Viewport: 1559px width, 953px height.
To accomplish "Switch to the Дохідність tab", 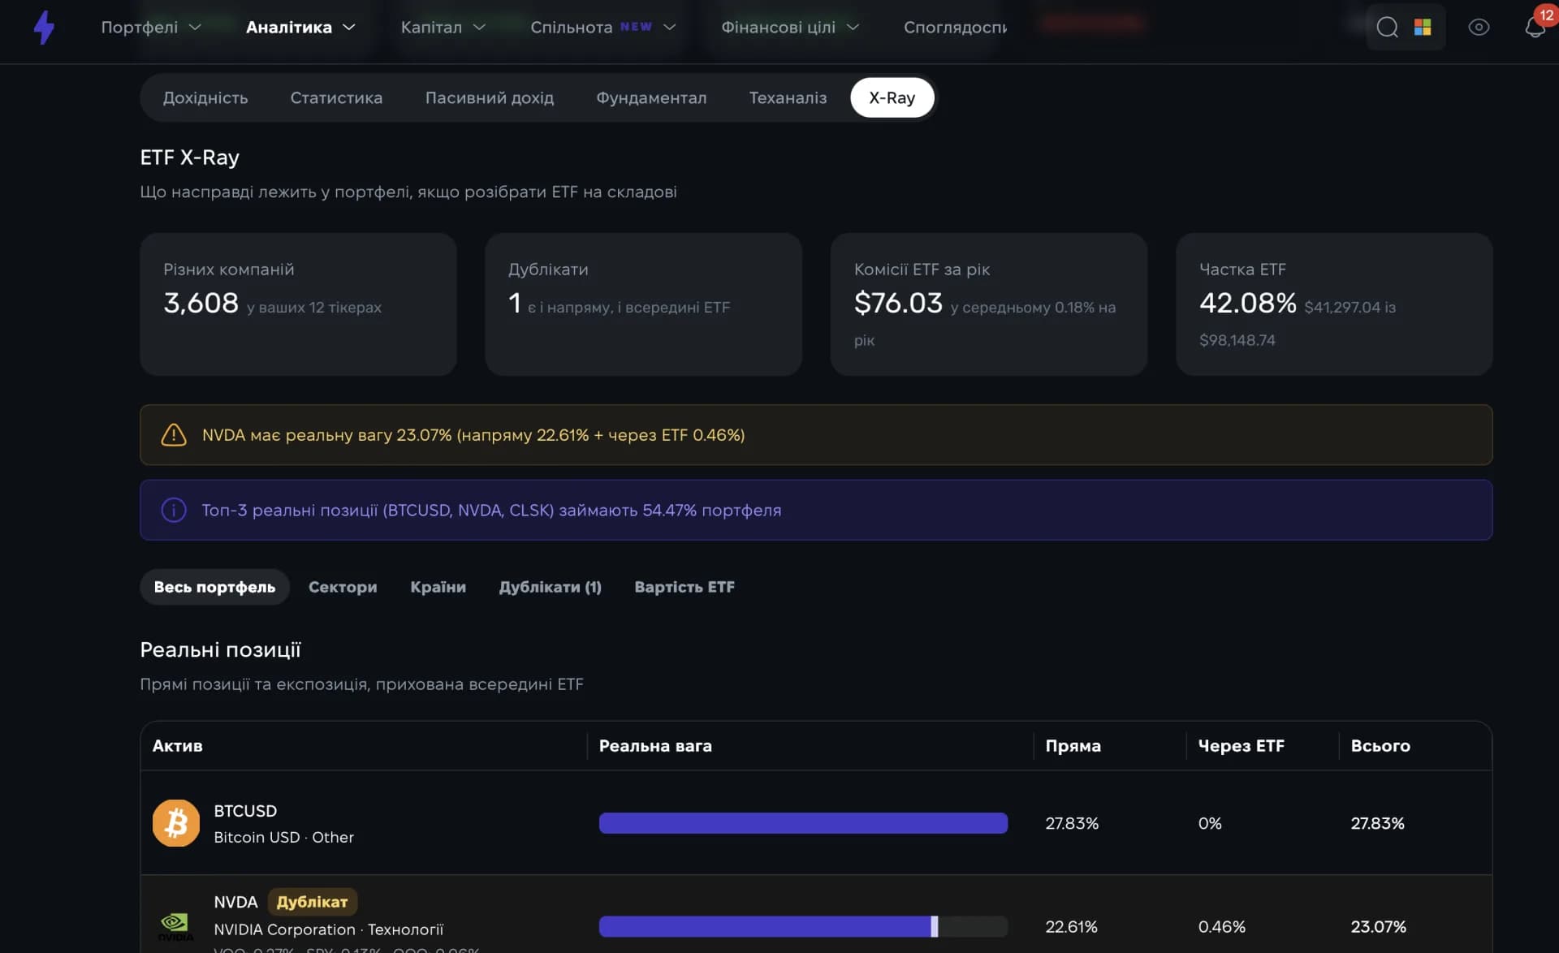I will coord(205,97).
